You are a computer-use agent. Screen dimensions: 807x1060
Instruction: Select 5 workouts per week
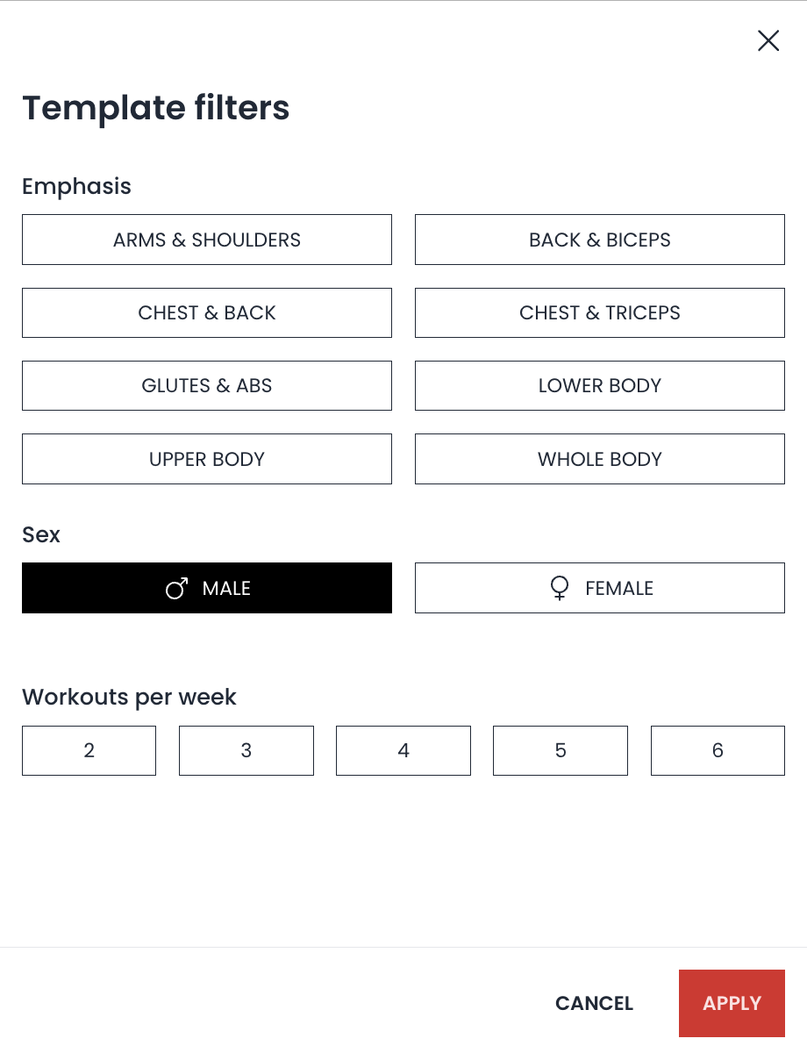point(560,750)
